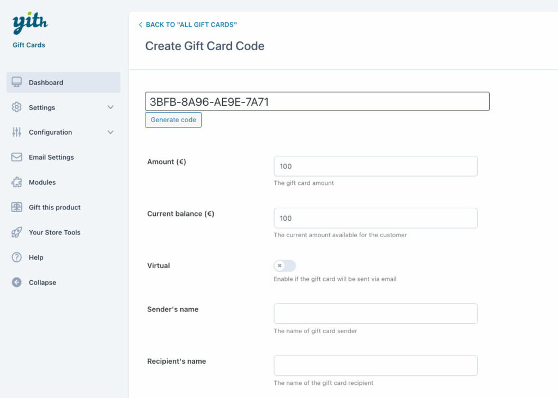Open the Dashboard menu item
The height and width of the screenshot is (398, 558).
point(63,82)
